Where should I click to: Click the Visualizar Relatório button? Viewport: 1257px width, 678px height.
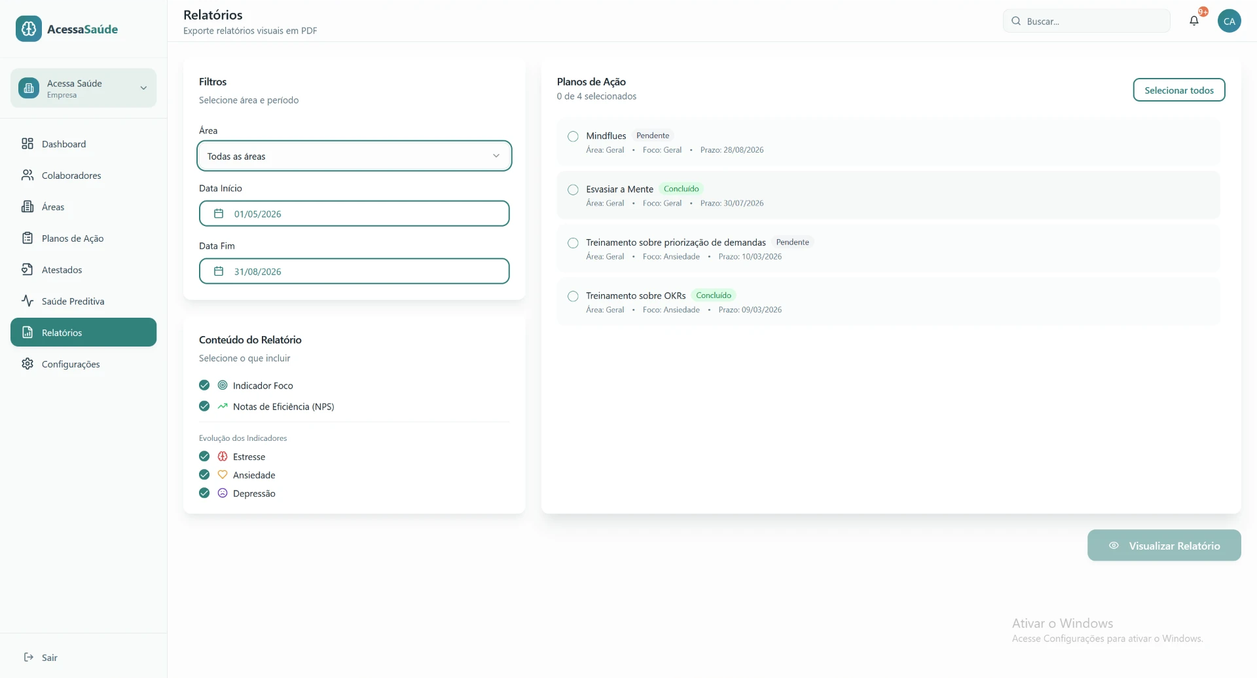click(x=1164, y=545)
